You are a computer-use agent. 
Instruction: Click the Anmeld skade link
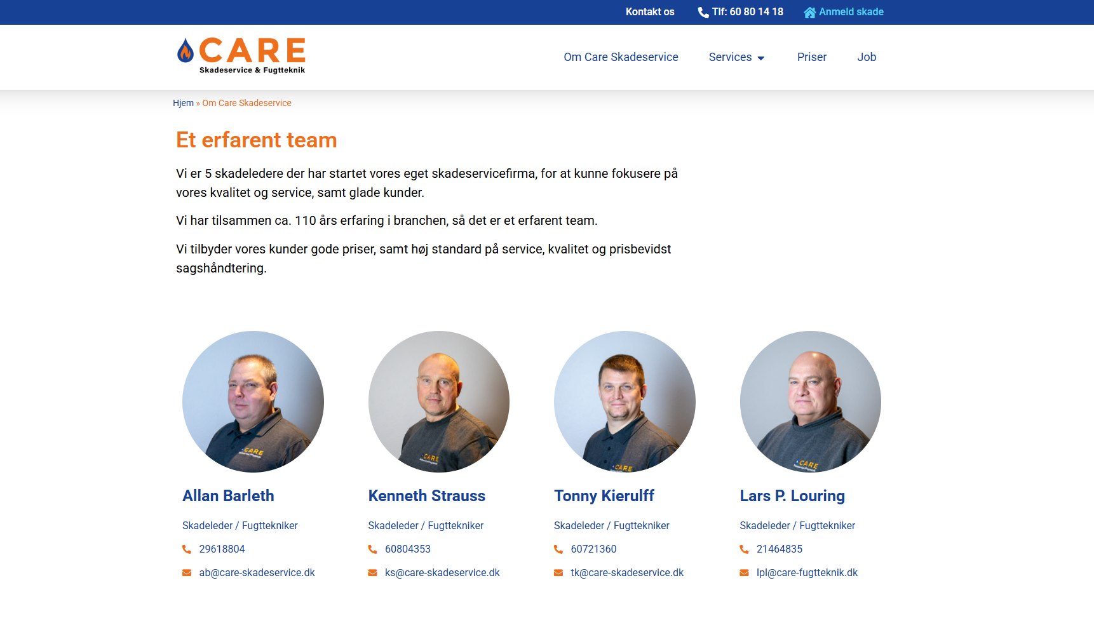(x=851, y=12)
